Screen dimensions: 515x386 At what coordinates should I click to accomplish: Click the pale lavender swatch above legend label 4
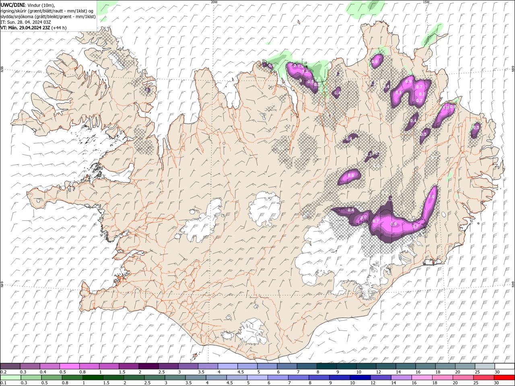pyautogui.click(x=227, y=366)
